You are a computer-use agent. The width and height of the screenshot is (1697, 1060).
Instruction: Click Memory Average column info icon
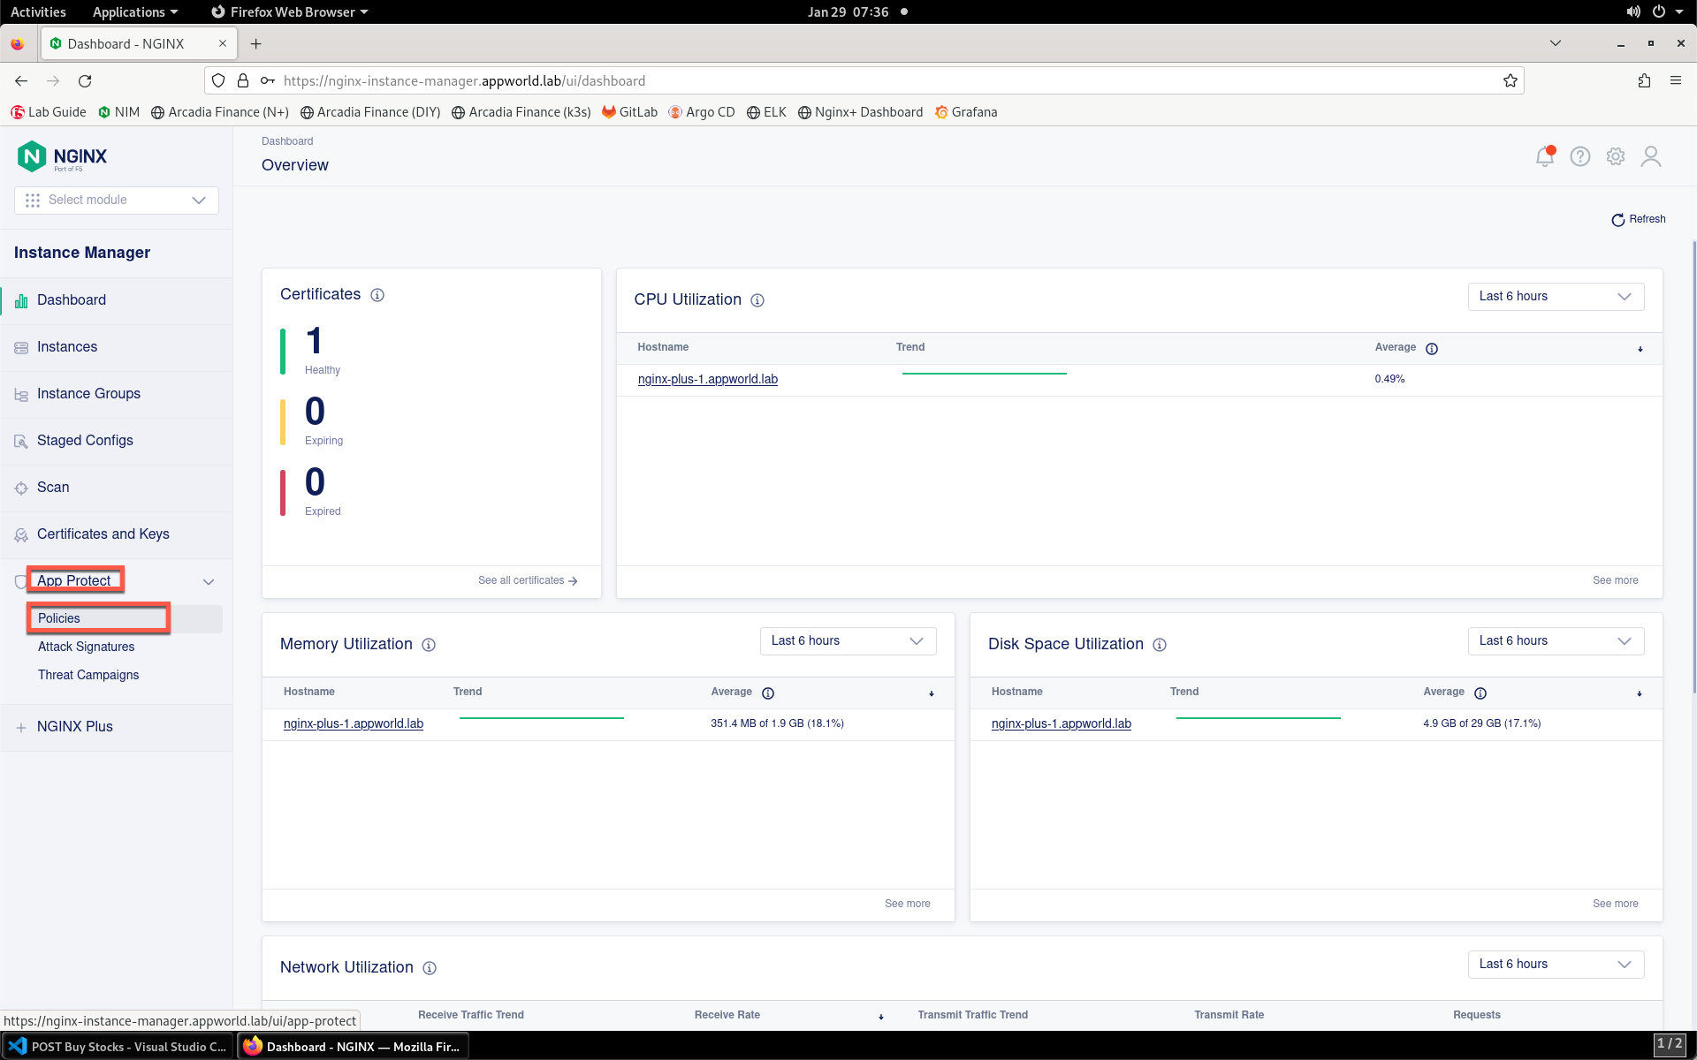[x=768, y=693]
